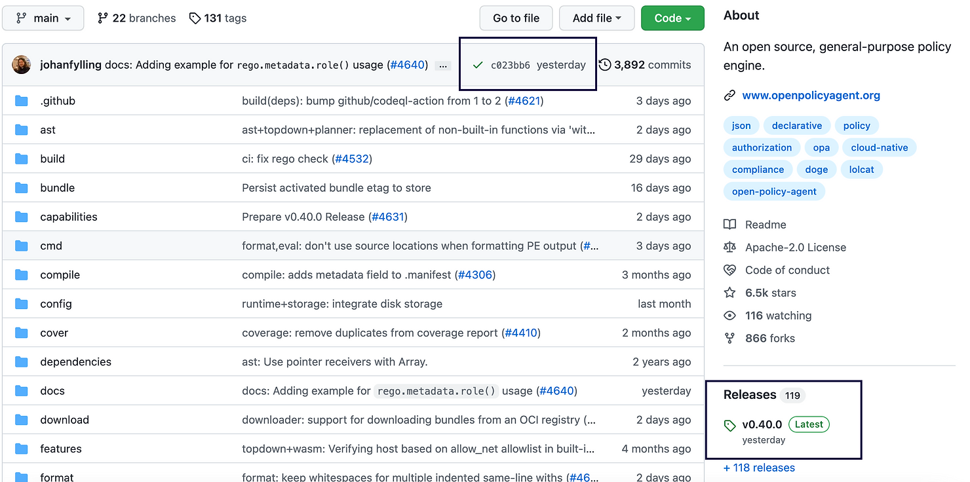Select the compliance topic tag
This screenshot has height=482, width=970.
pyautogui.click(x=758, y=170)
